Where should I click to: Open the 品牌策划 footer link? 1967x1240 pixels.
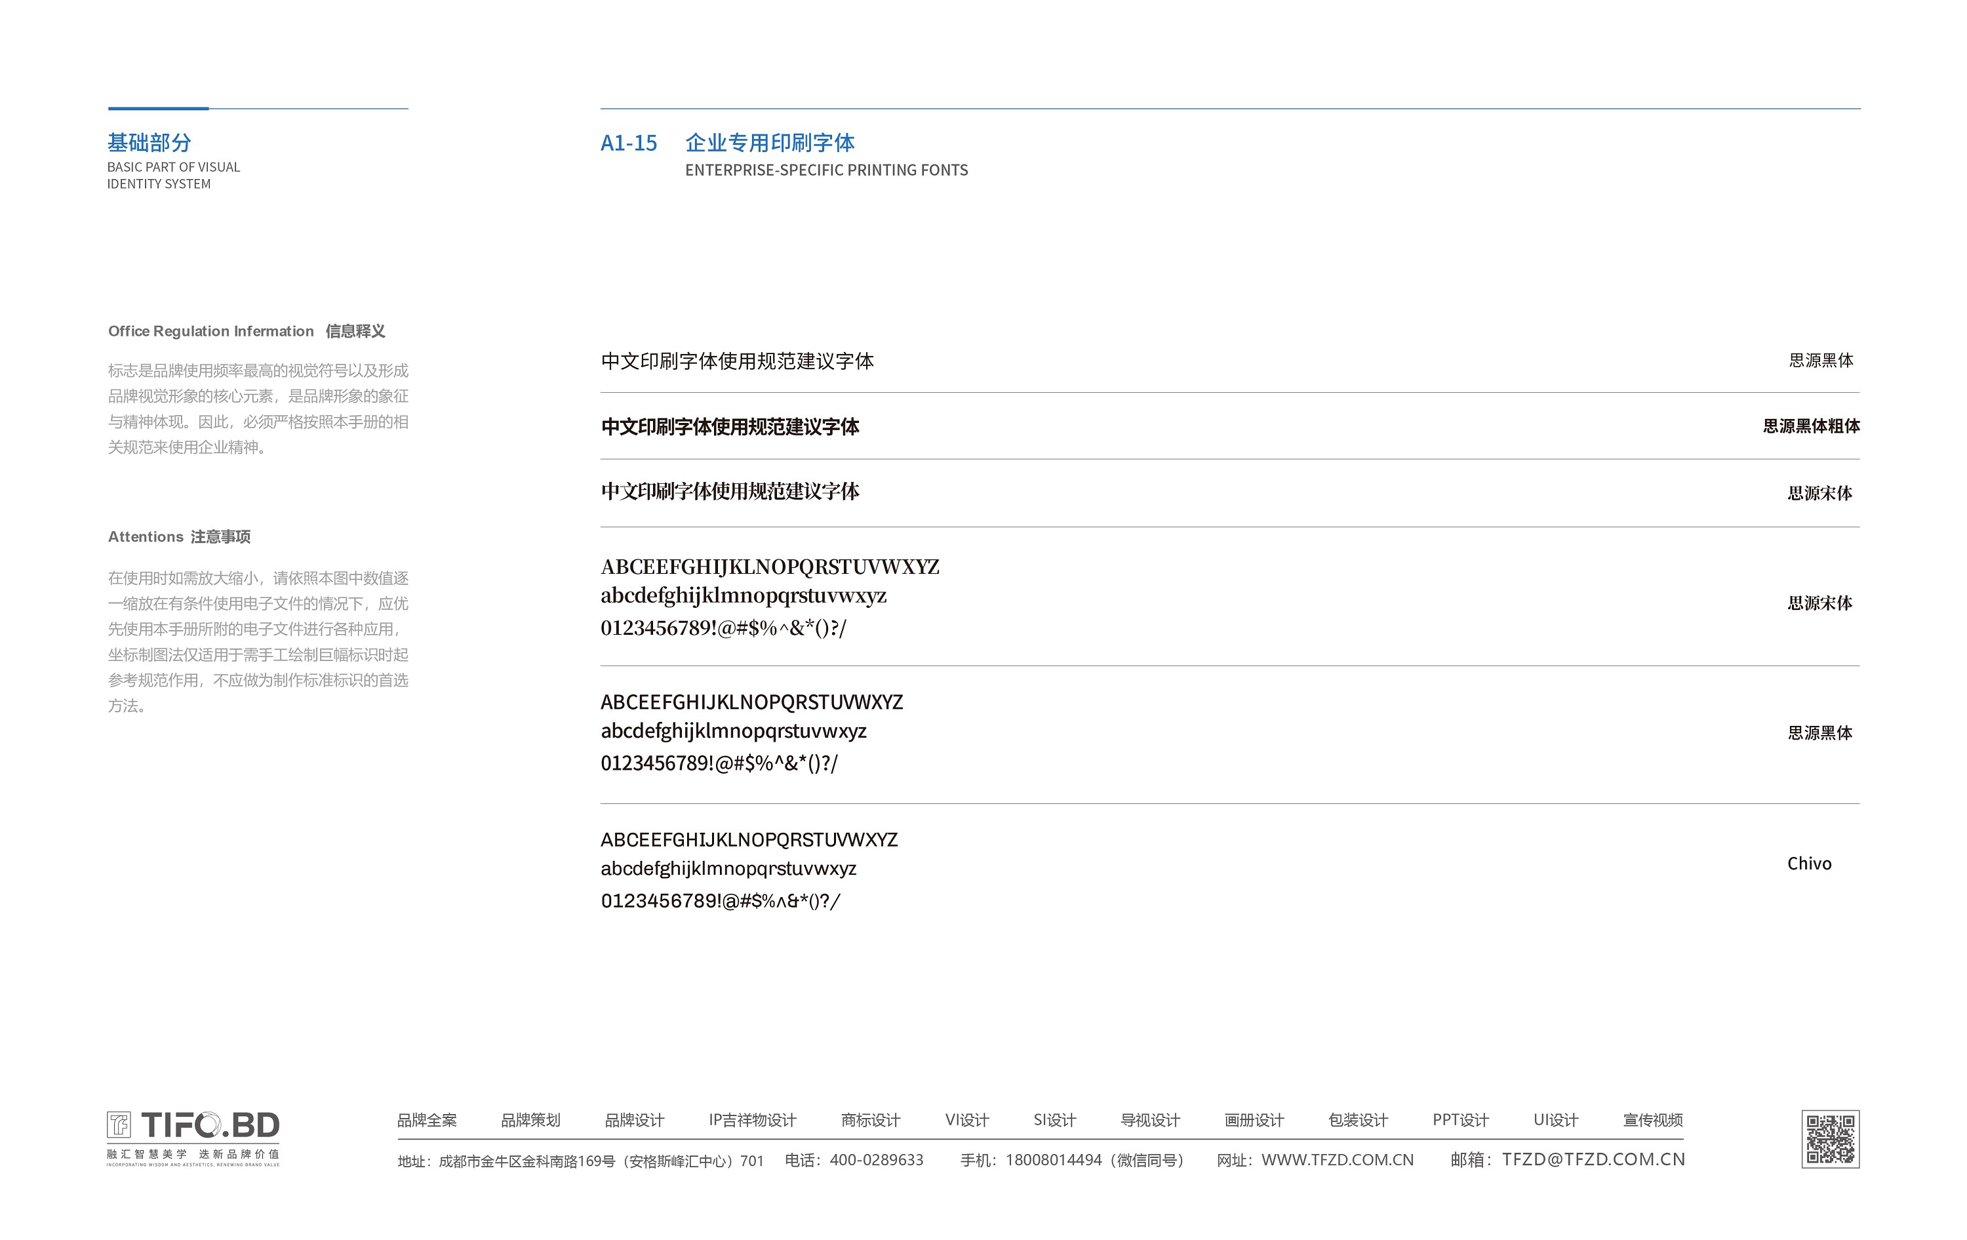(530, 1120)
